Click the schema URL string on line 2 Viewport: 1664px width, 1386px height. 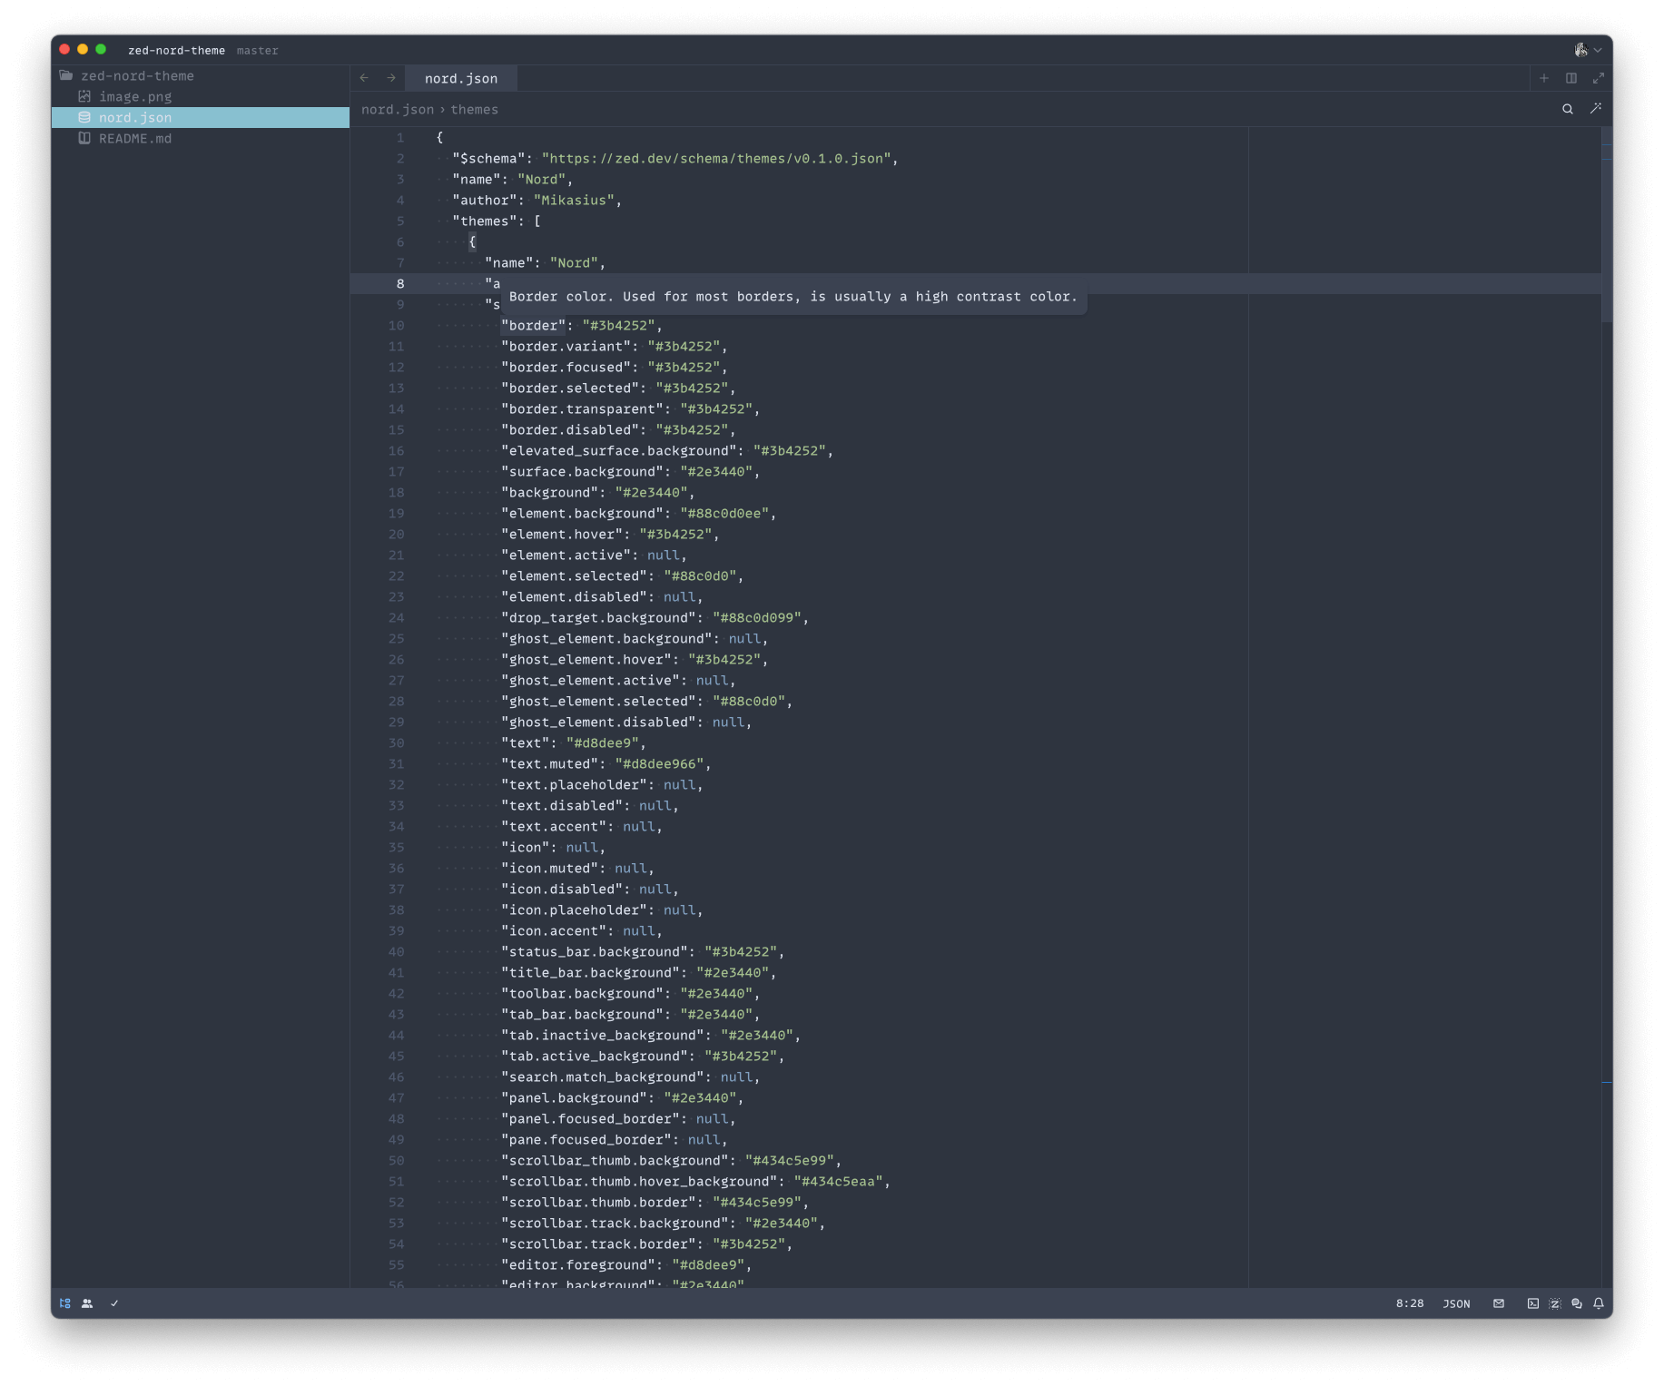coord(716,158)
